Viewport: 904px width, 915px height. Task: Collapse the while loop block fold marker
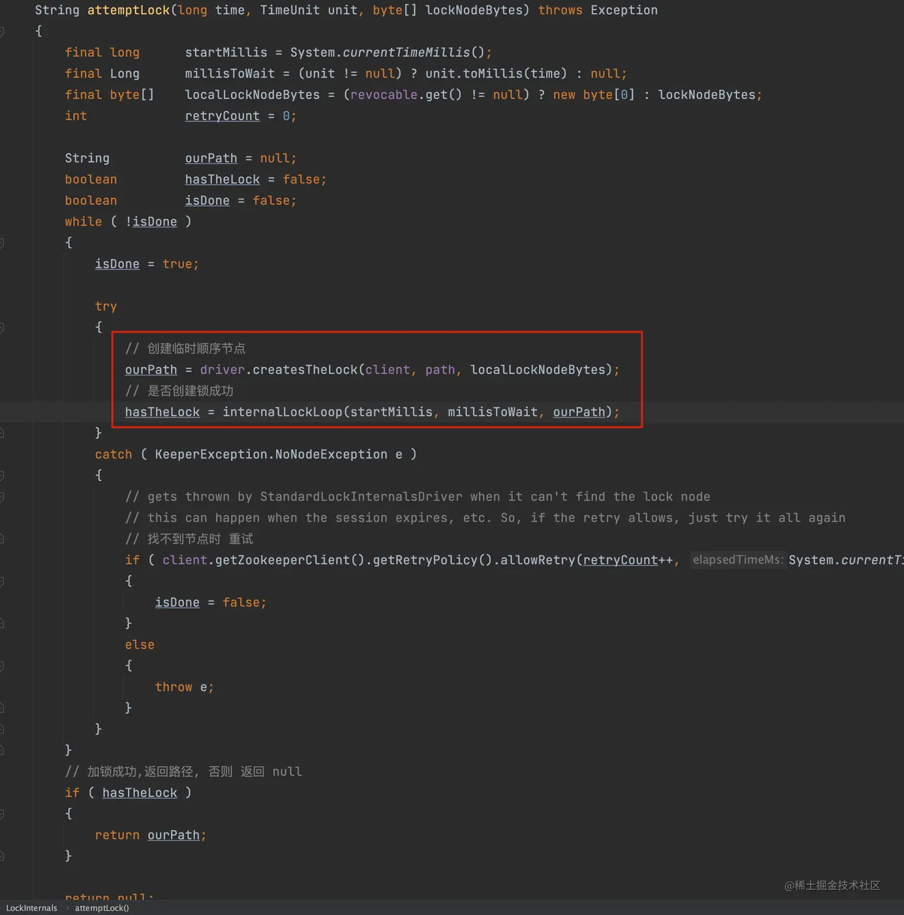coord(2,243)
